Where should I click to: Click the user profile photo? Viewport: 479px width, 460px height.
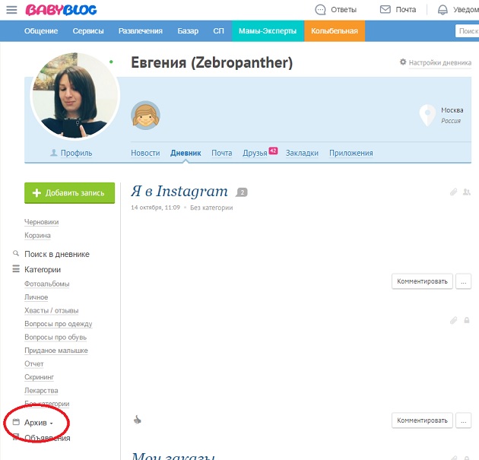75,97
